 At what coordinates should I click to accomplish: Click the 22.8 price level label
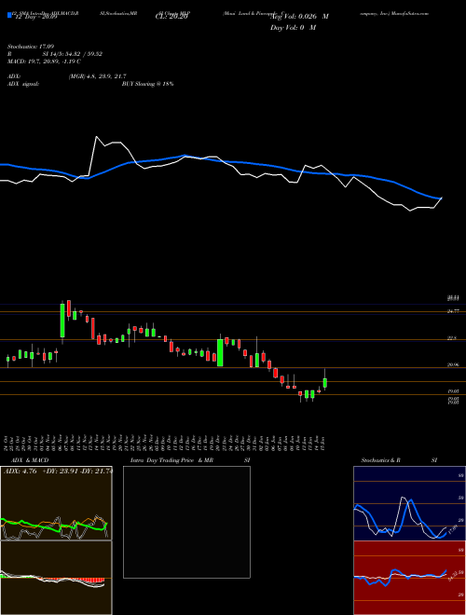[452, 337]
